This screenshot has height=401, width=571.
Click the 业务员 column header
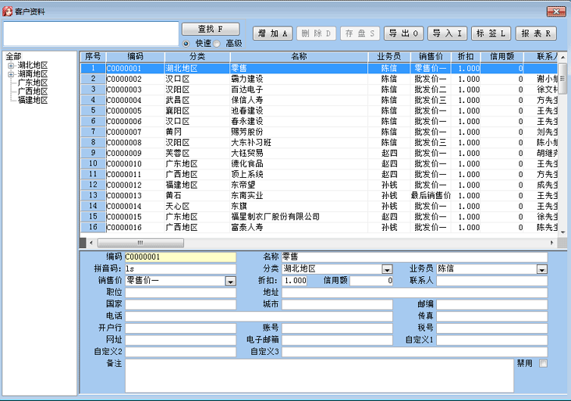pos(389,56)
